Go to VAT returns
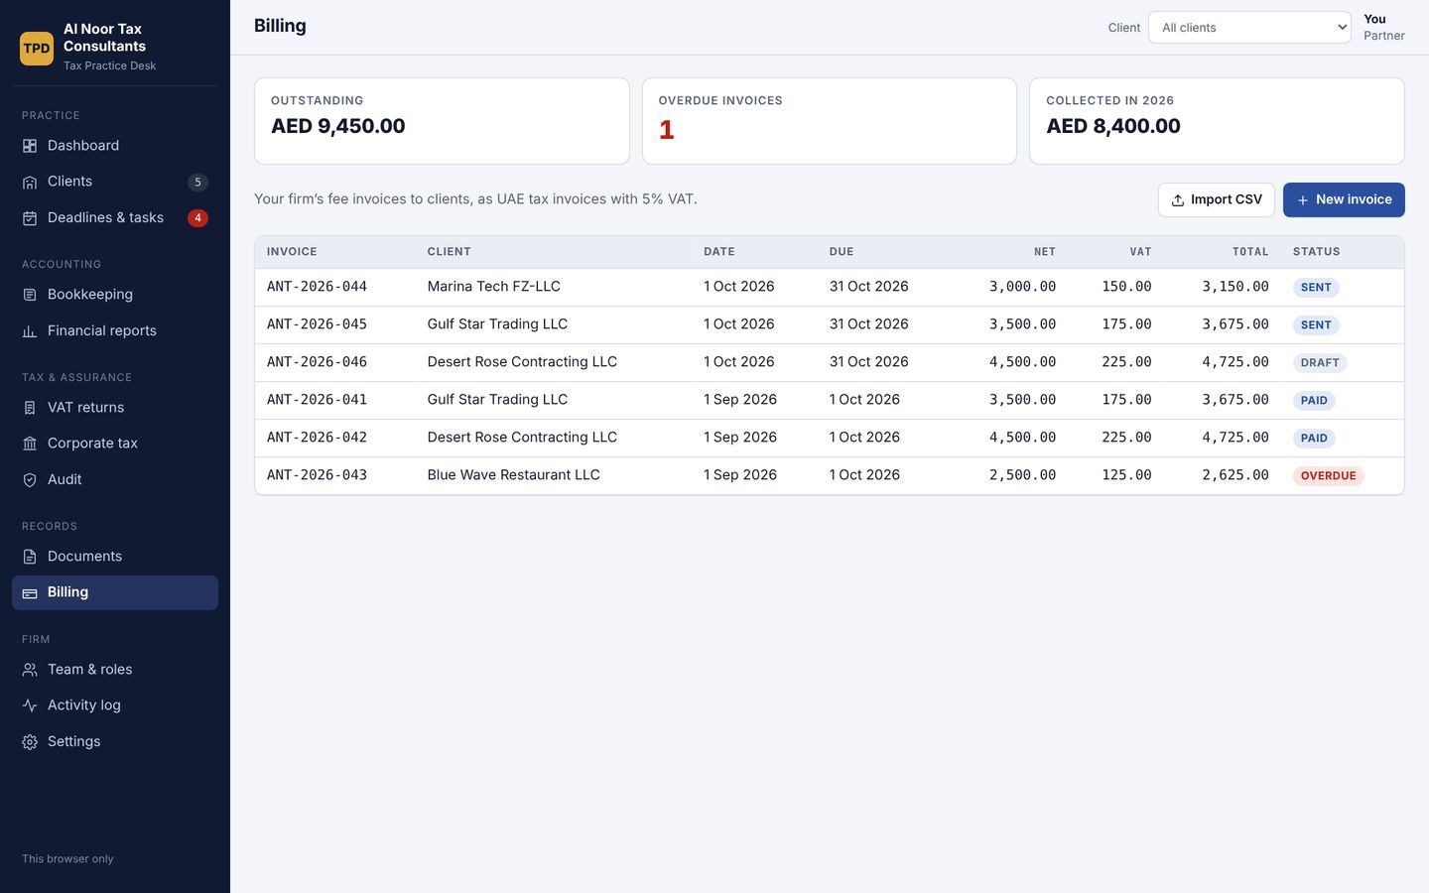Image resolution: width=1429 pixels, height=893 pixels. (115, 408)
